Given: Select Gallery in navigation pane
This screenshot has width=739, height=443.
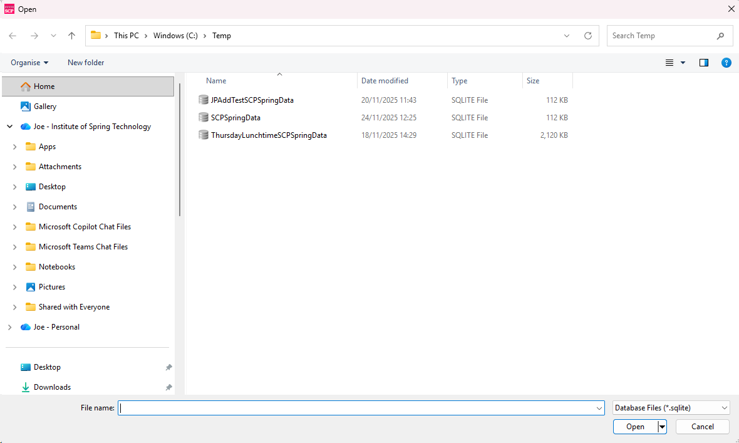Looking at the screenshot, I should pyautogui.click(x=45, y=107).
